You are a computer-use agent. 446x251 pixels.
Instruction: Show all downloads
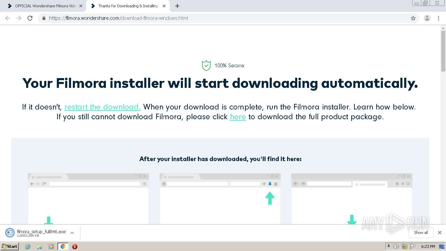click(421, 233)
